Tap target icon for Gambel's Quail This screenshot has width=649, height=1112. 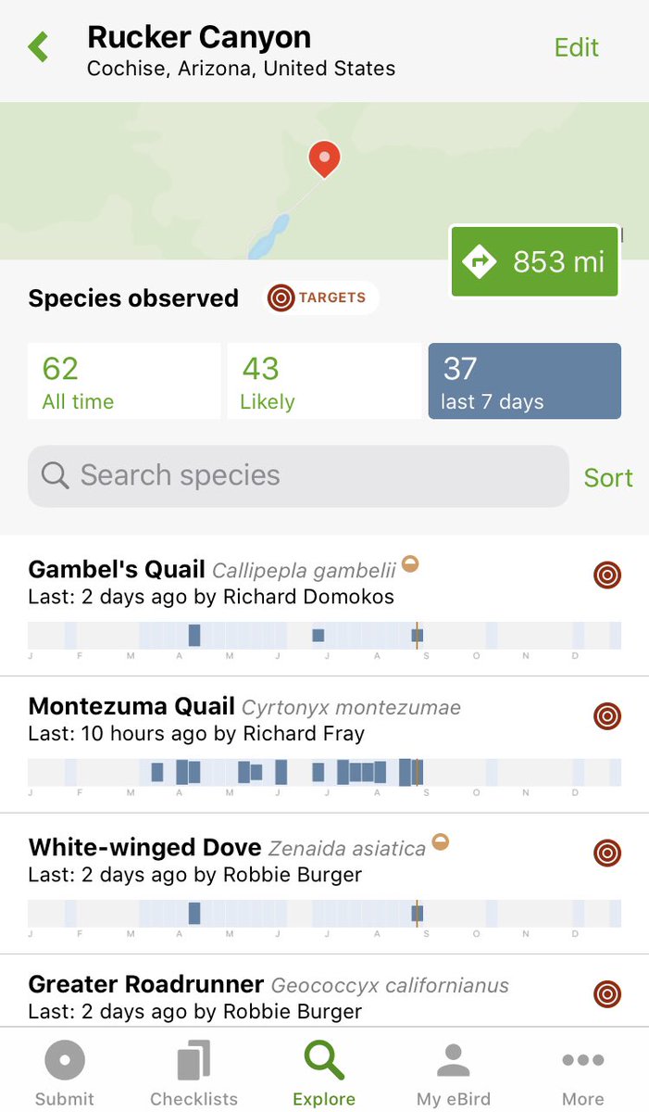[x=607, y=575]
